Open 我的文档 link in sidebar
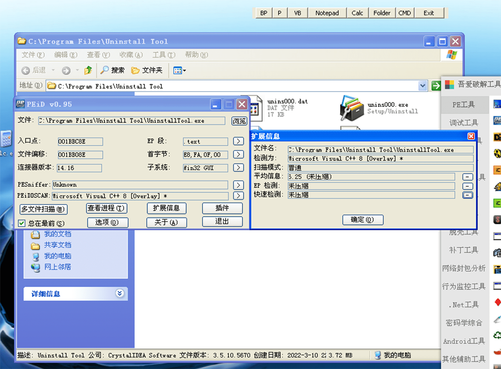Viewport: 501px width, 369px height. [x=58, y=234]
